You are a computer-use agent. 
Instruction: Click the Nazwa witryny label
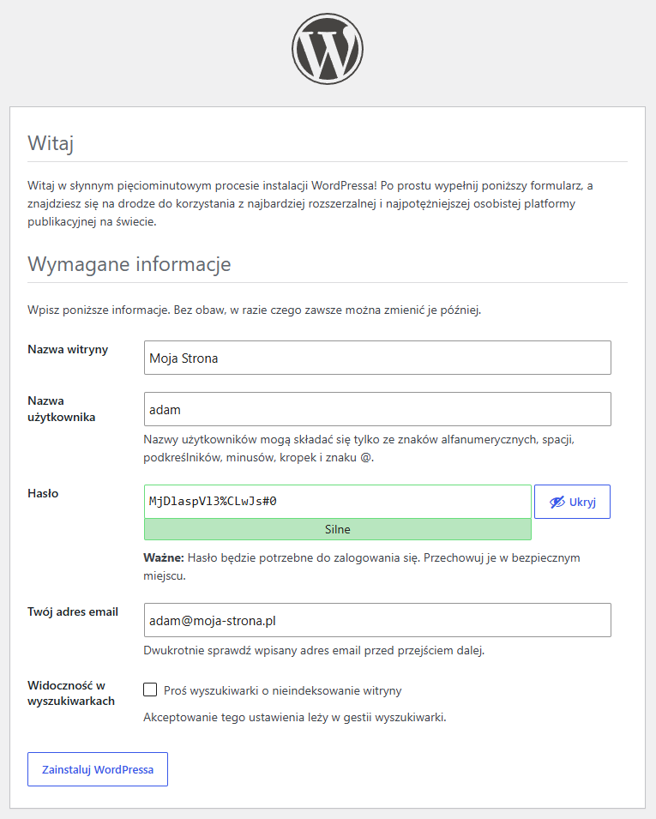point(68,349)
